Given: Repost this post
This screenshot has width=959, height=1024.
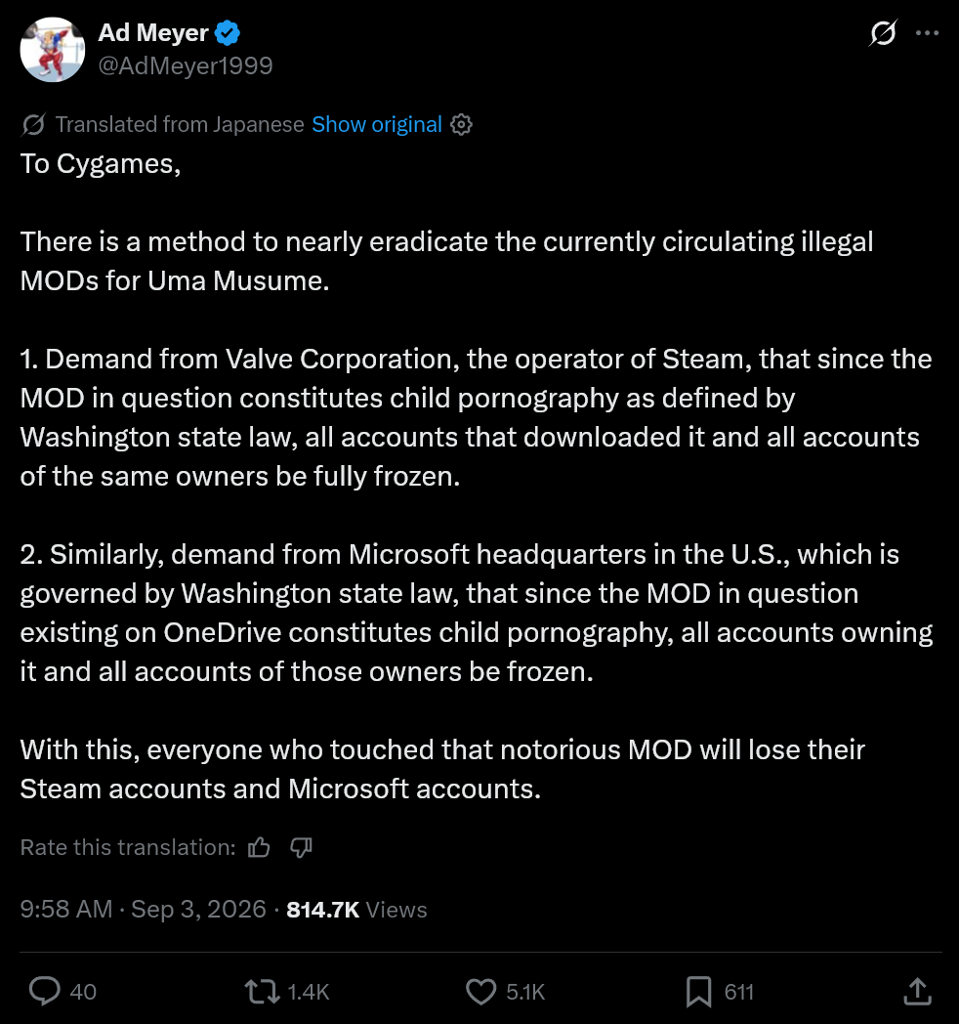Looking at the screenshot, I should [263, 992].
